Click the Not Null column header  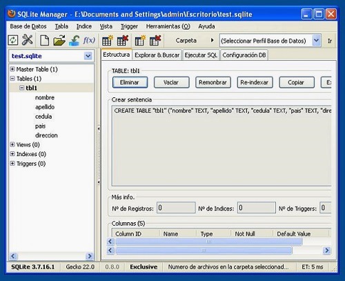252,233
